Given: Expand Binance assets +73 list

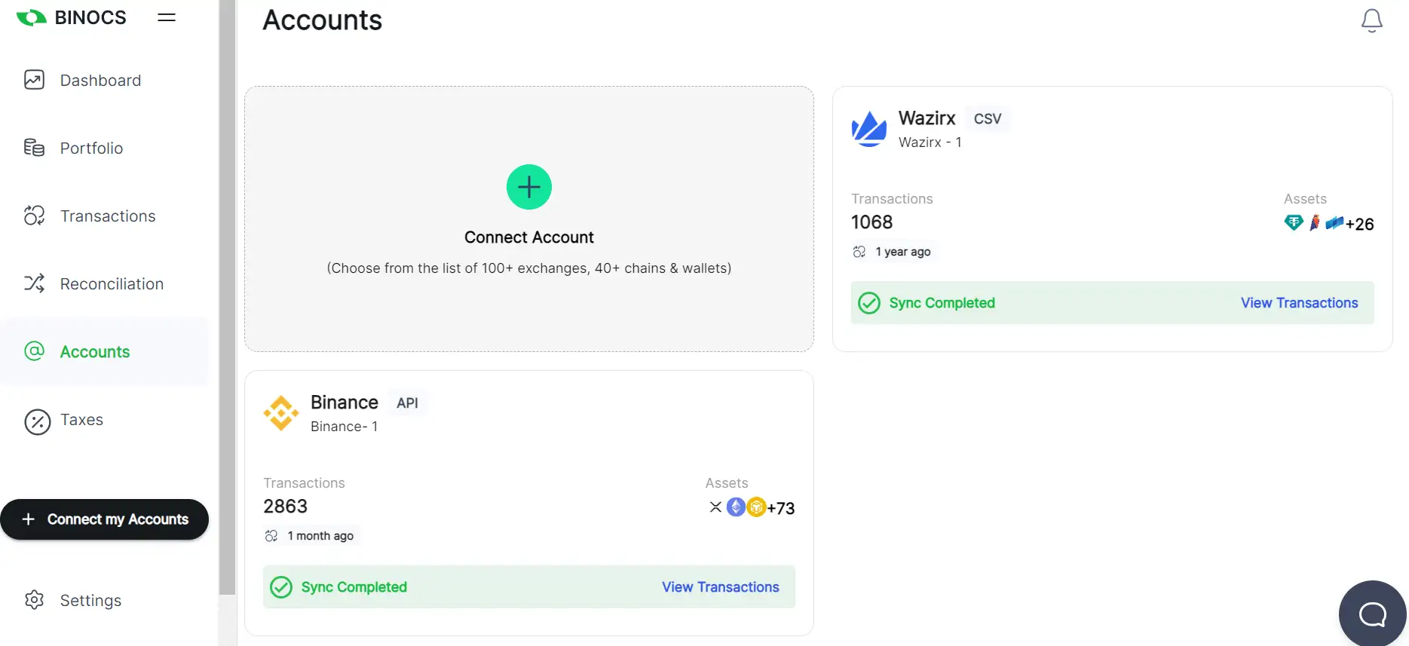Looking at the screenshot, I should point(780,508).
